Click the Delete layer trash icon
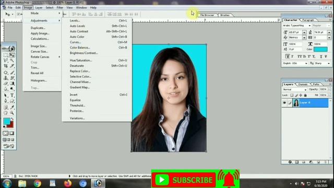334x188 pixels. pyautogui.click(x=326, y=162)
